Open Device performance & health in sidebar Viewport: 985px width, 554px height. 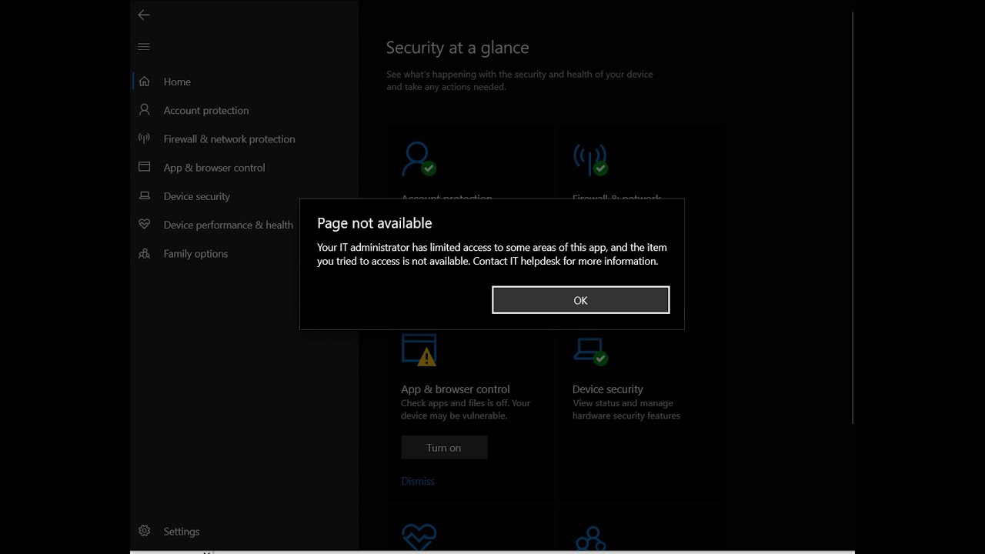pos(228,225)
